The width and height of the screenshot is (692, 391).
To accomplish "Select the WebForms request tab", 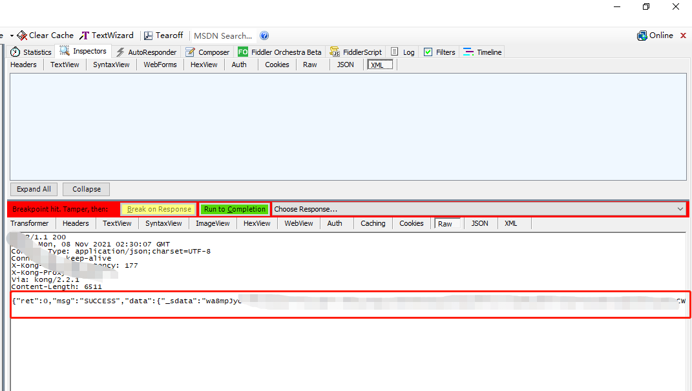I will [160, 65].
